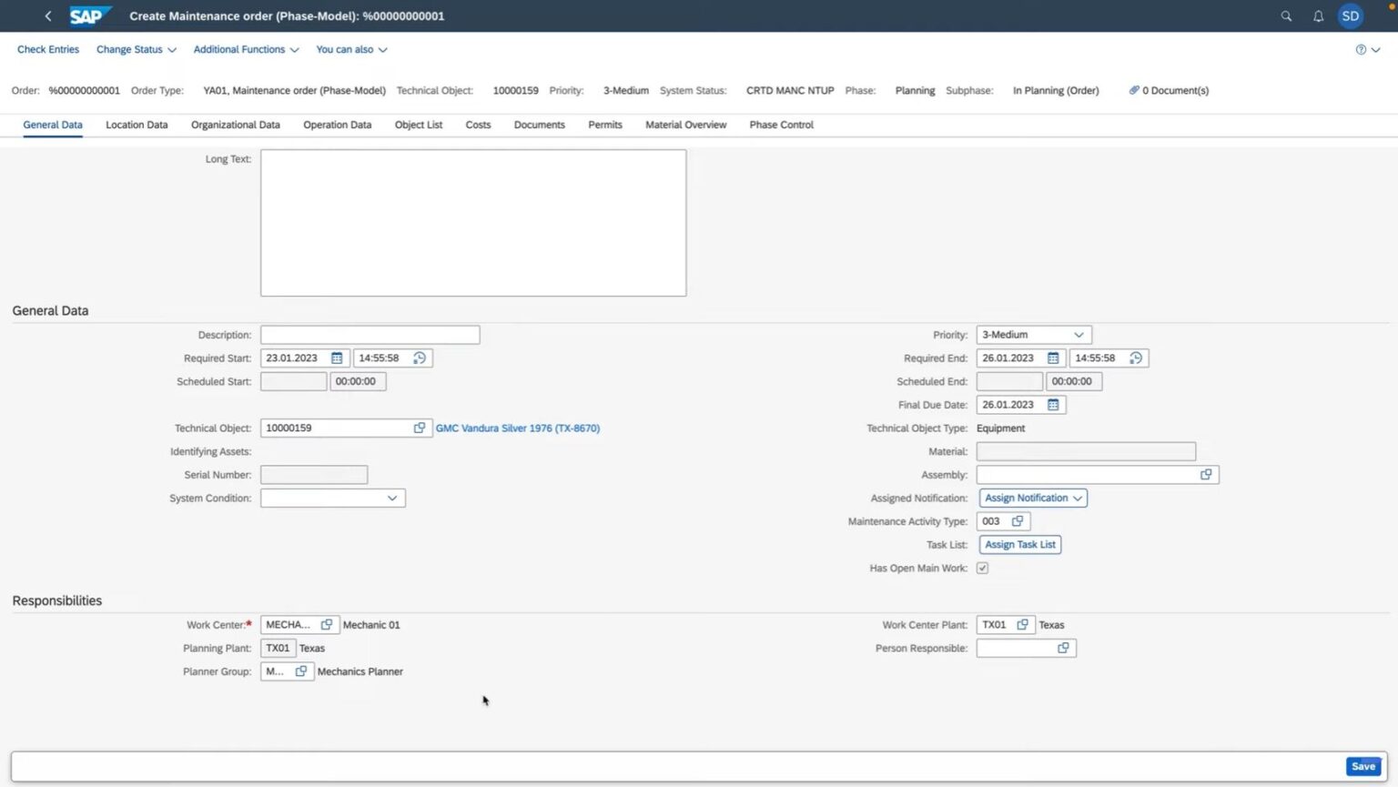Open Required End time picker icon
The width and height of the screenshot is (1398, 787).
[1136, 358]
